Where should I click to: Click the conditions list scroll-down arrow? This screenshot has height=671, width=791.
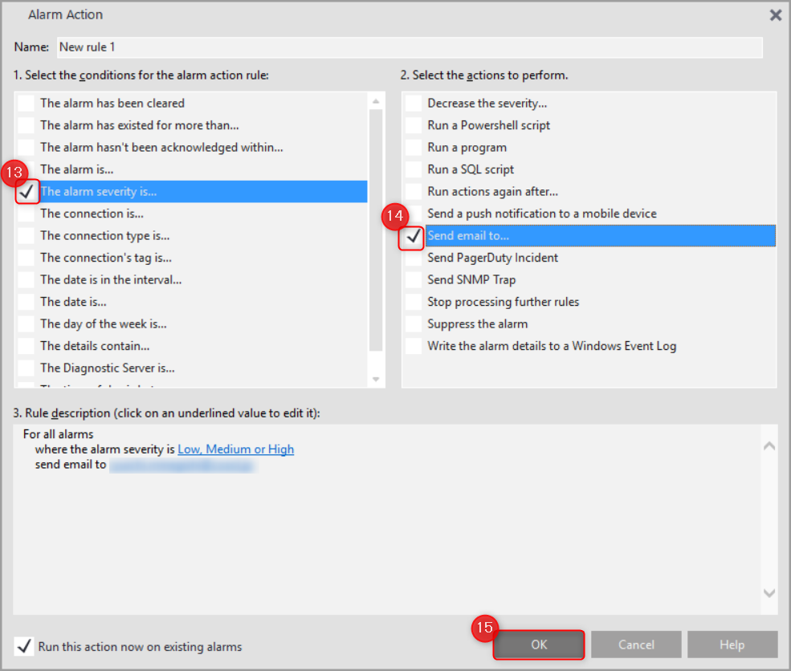coord(376,379)
